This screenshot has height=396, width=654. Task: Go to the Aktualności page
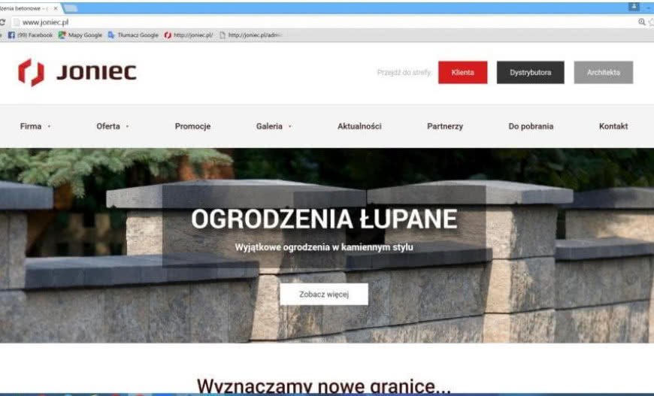coord(359,126)
